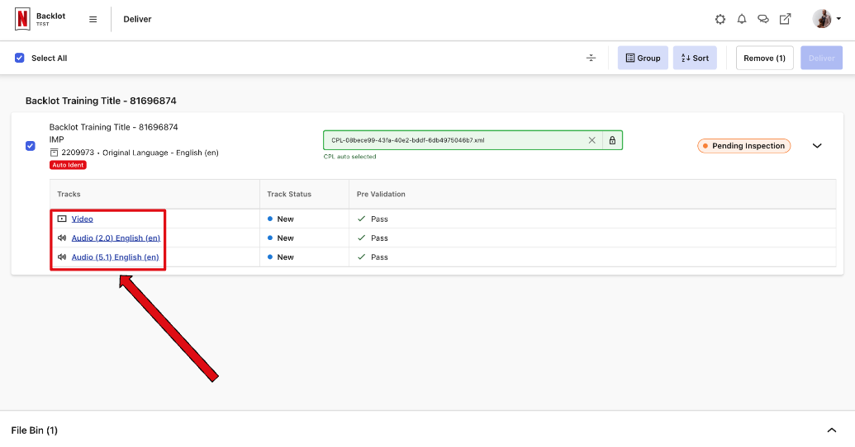
Task: Click the 'CPL auto selected' message
Action: [x=349, y=157]
